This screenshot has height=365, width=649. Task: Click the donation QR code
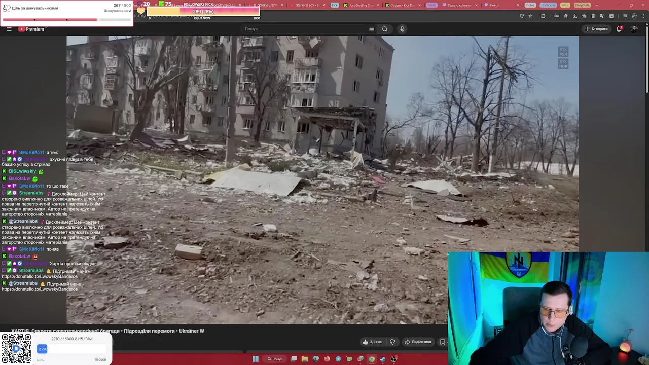(16, 348)
